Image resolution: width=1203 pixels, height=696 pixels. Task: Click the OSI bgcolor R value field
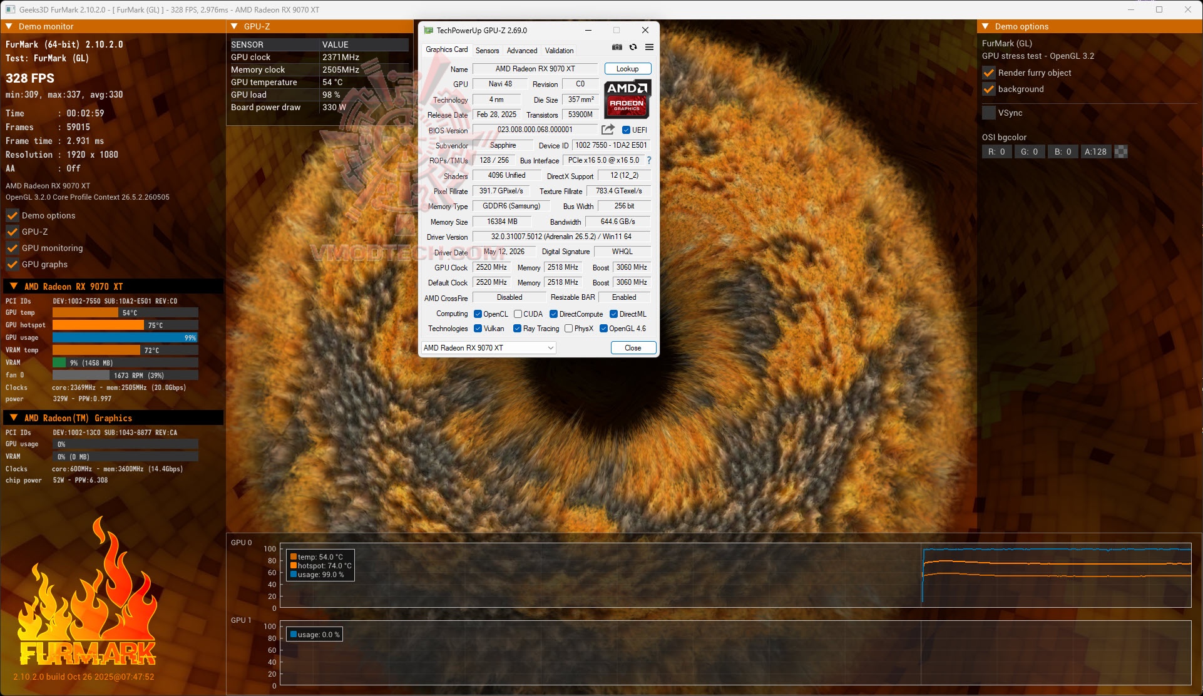click(996, 151)
